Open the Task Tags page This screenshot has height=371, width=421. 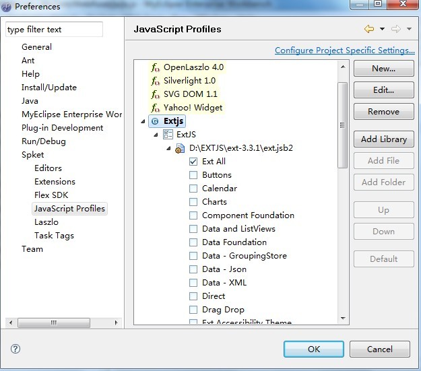point(54,236)
